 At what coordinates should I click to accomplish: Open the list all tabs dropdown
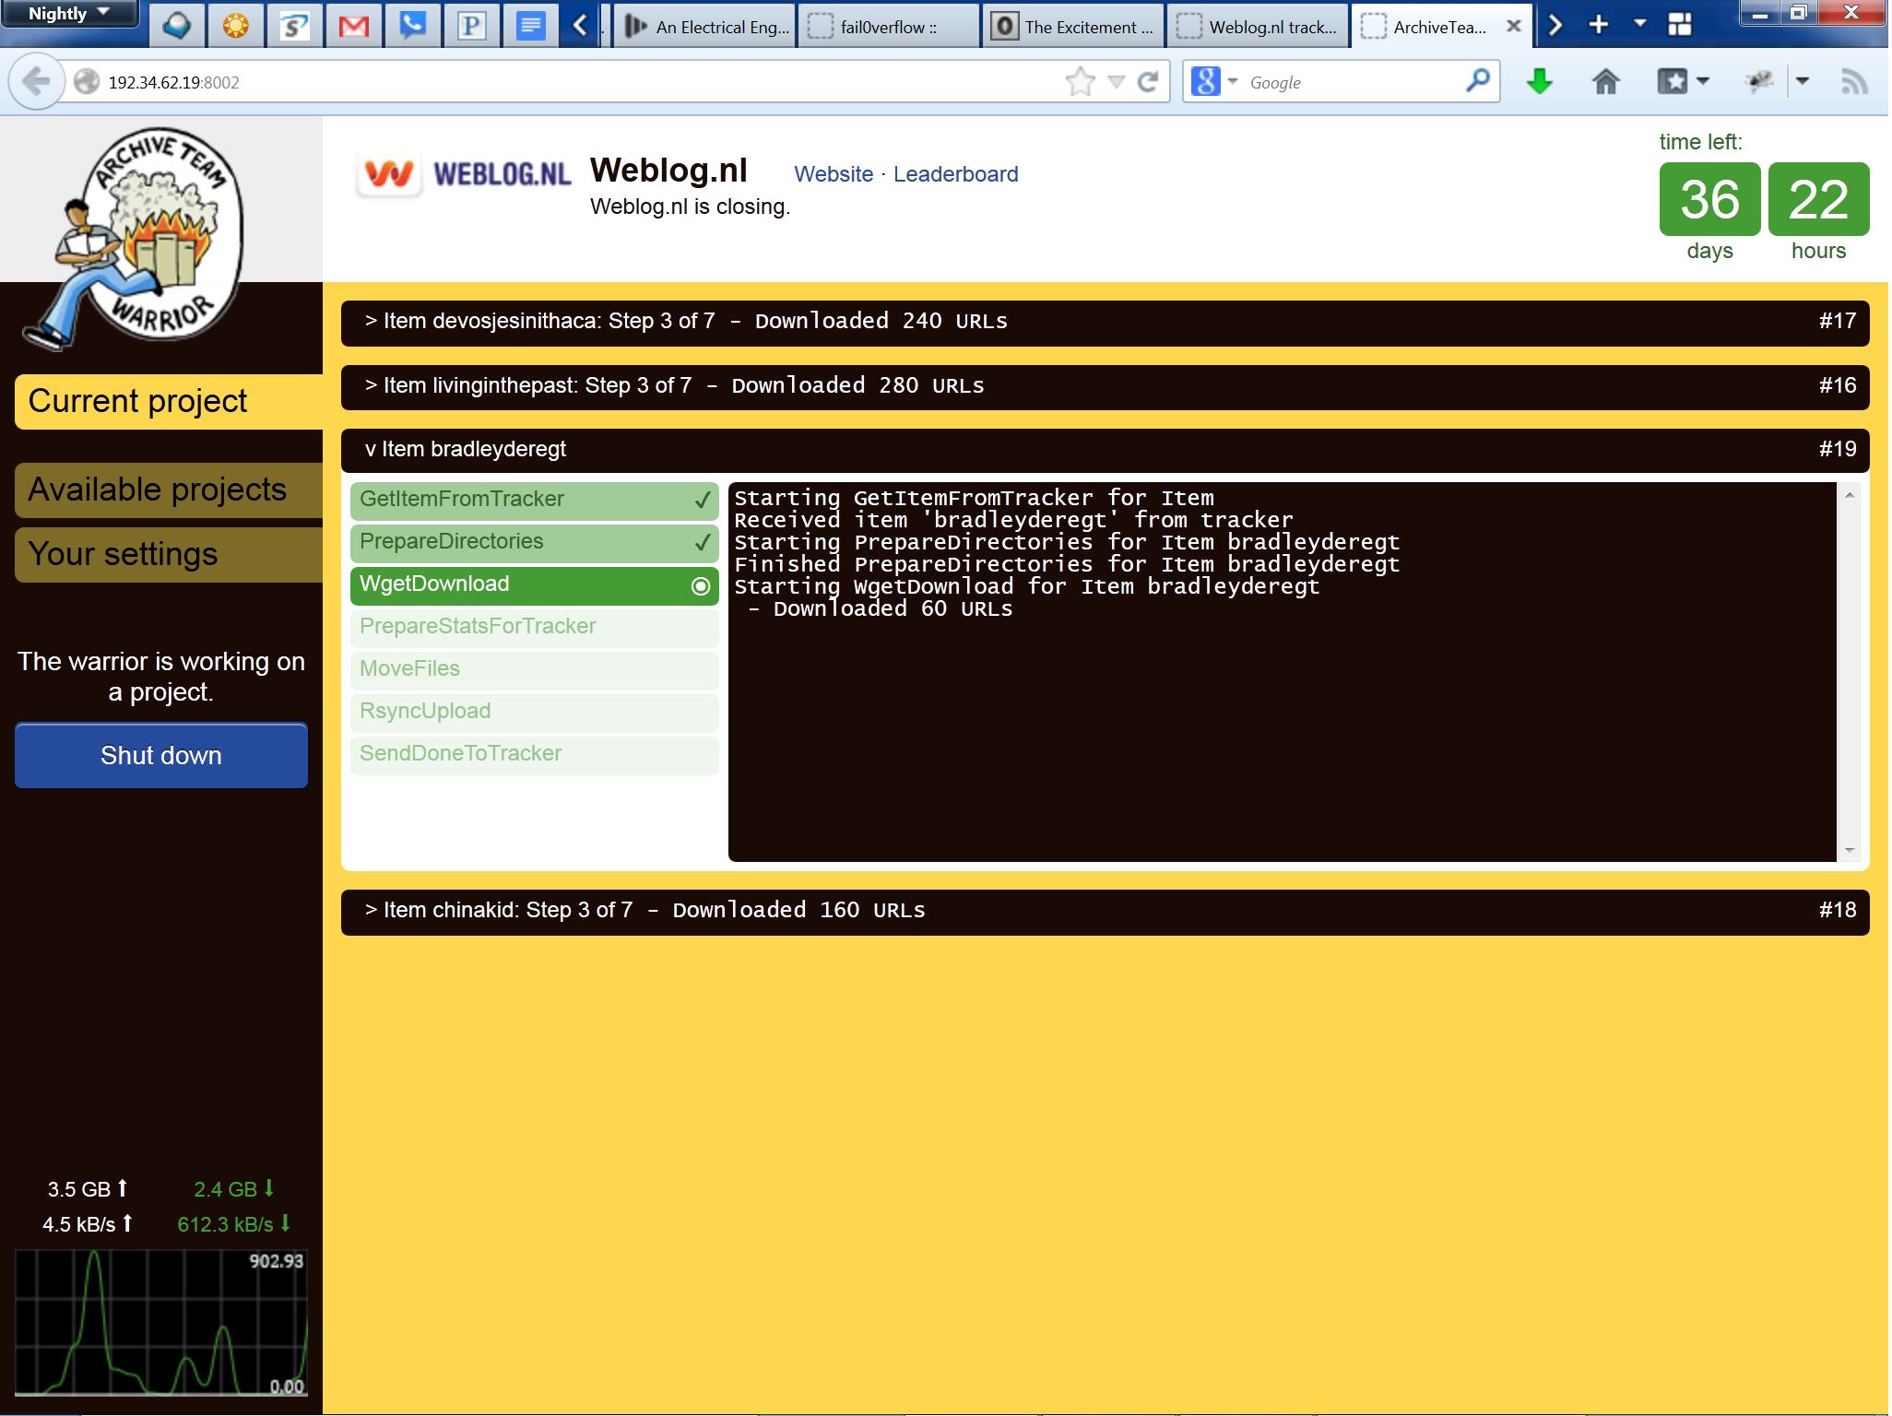(x=1639, y=23)
